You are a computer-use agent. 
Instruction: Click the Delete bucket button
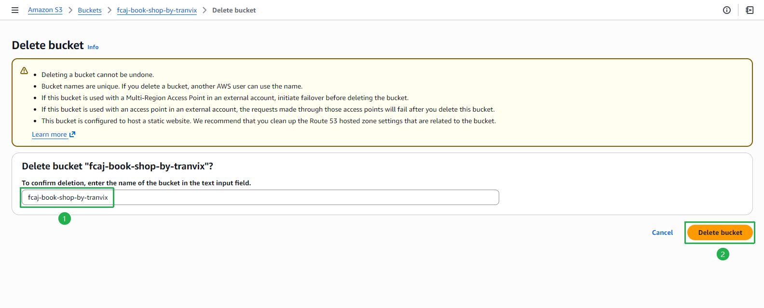tap(720, 232)
